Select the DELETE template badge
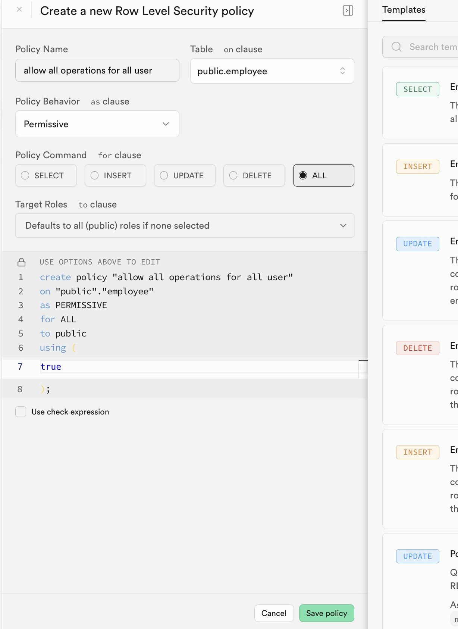 click(x=417, y=348)
